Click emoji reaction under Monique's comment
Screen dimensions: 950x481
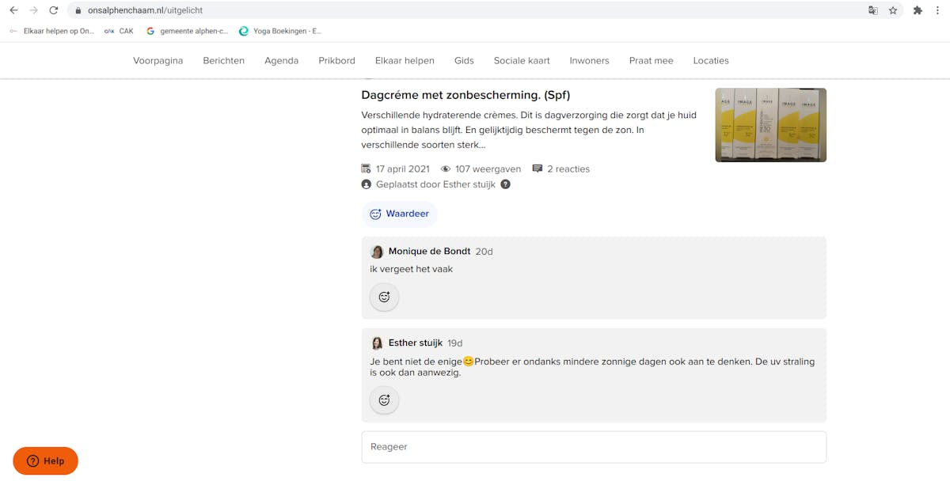click(384, 297)
